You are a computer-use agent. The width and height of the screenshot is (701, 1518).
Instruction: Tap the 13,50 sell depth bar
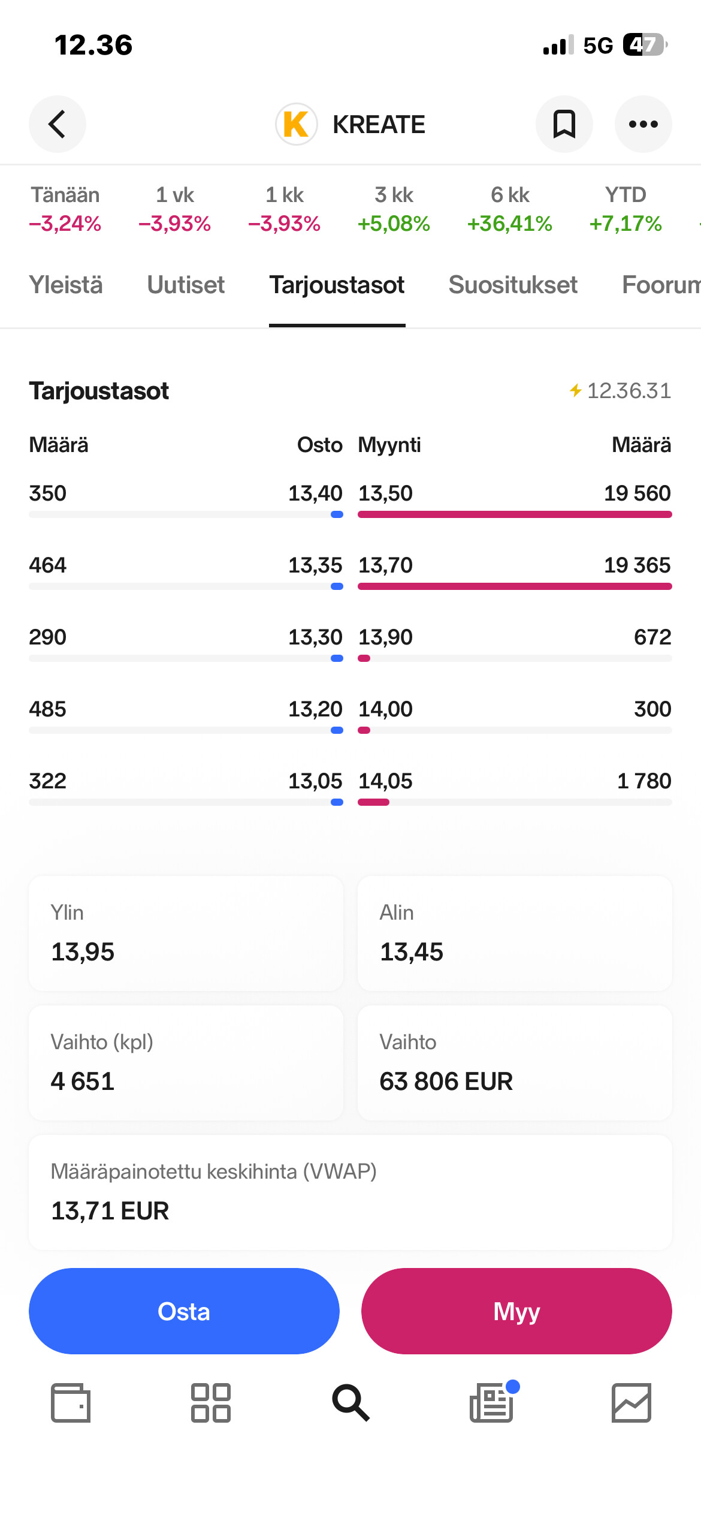(x=514, y=514)
